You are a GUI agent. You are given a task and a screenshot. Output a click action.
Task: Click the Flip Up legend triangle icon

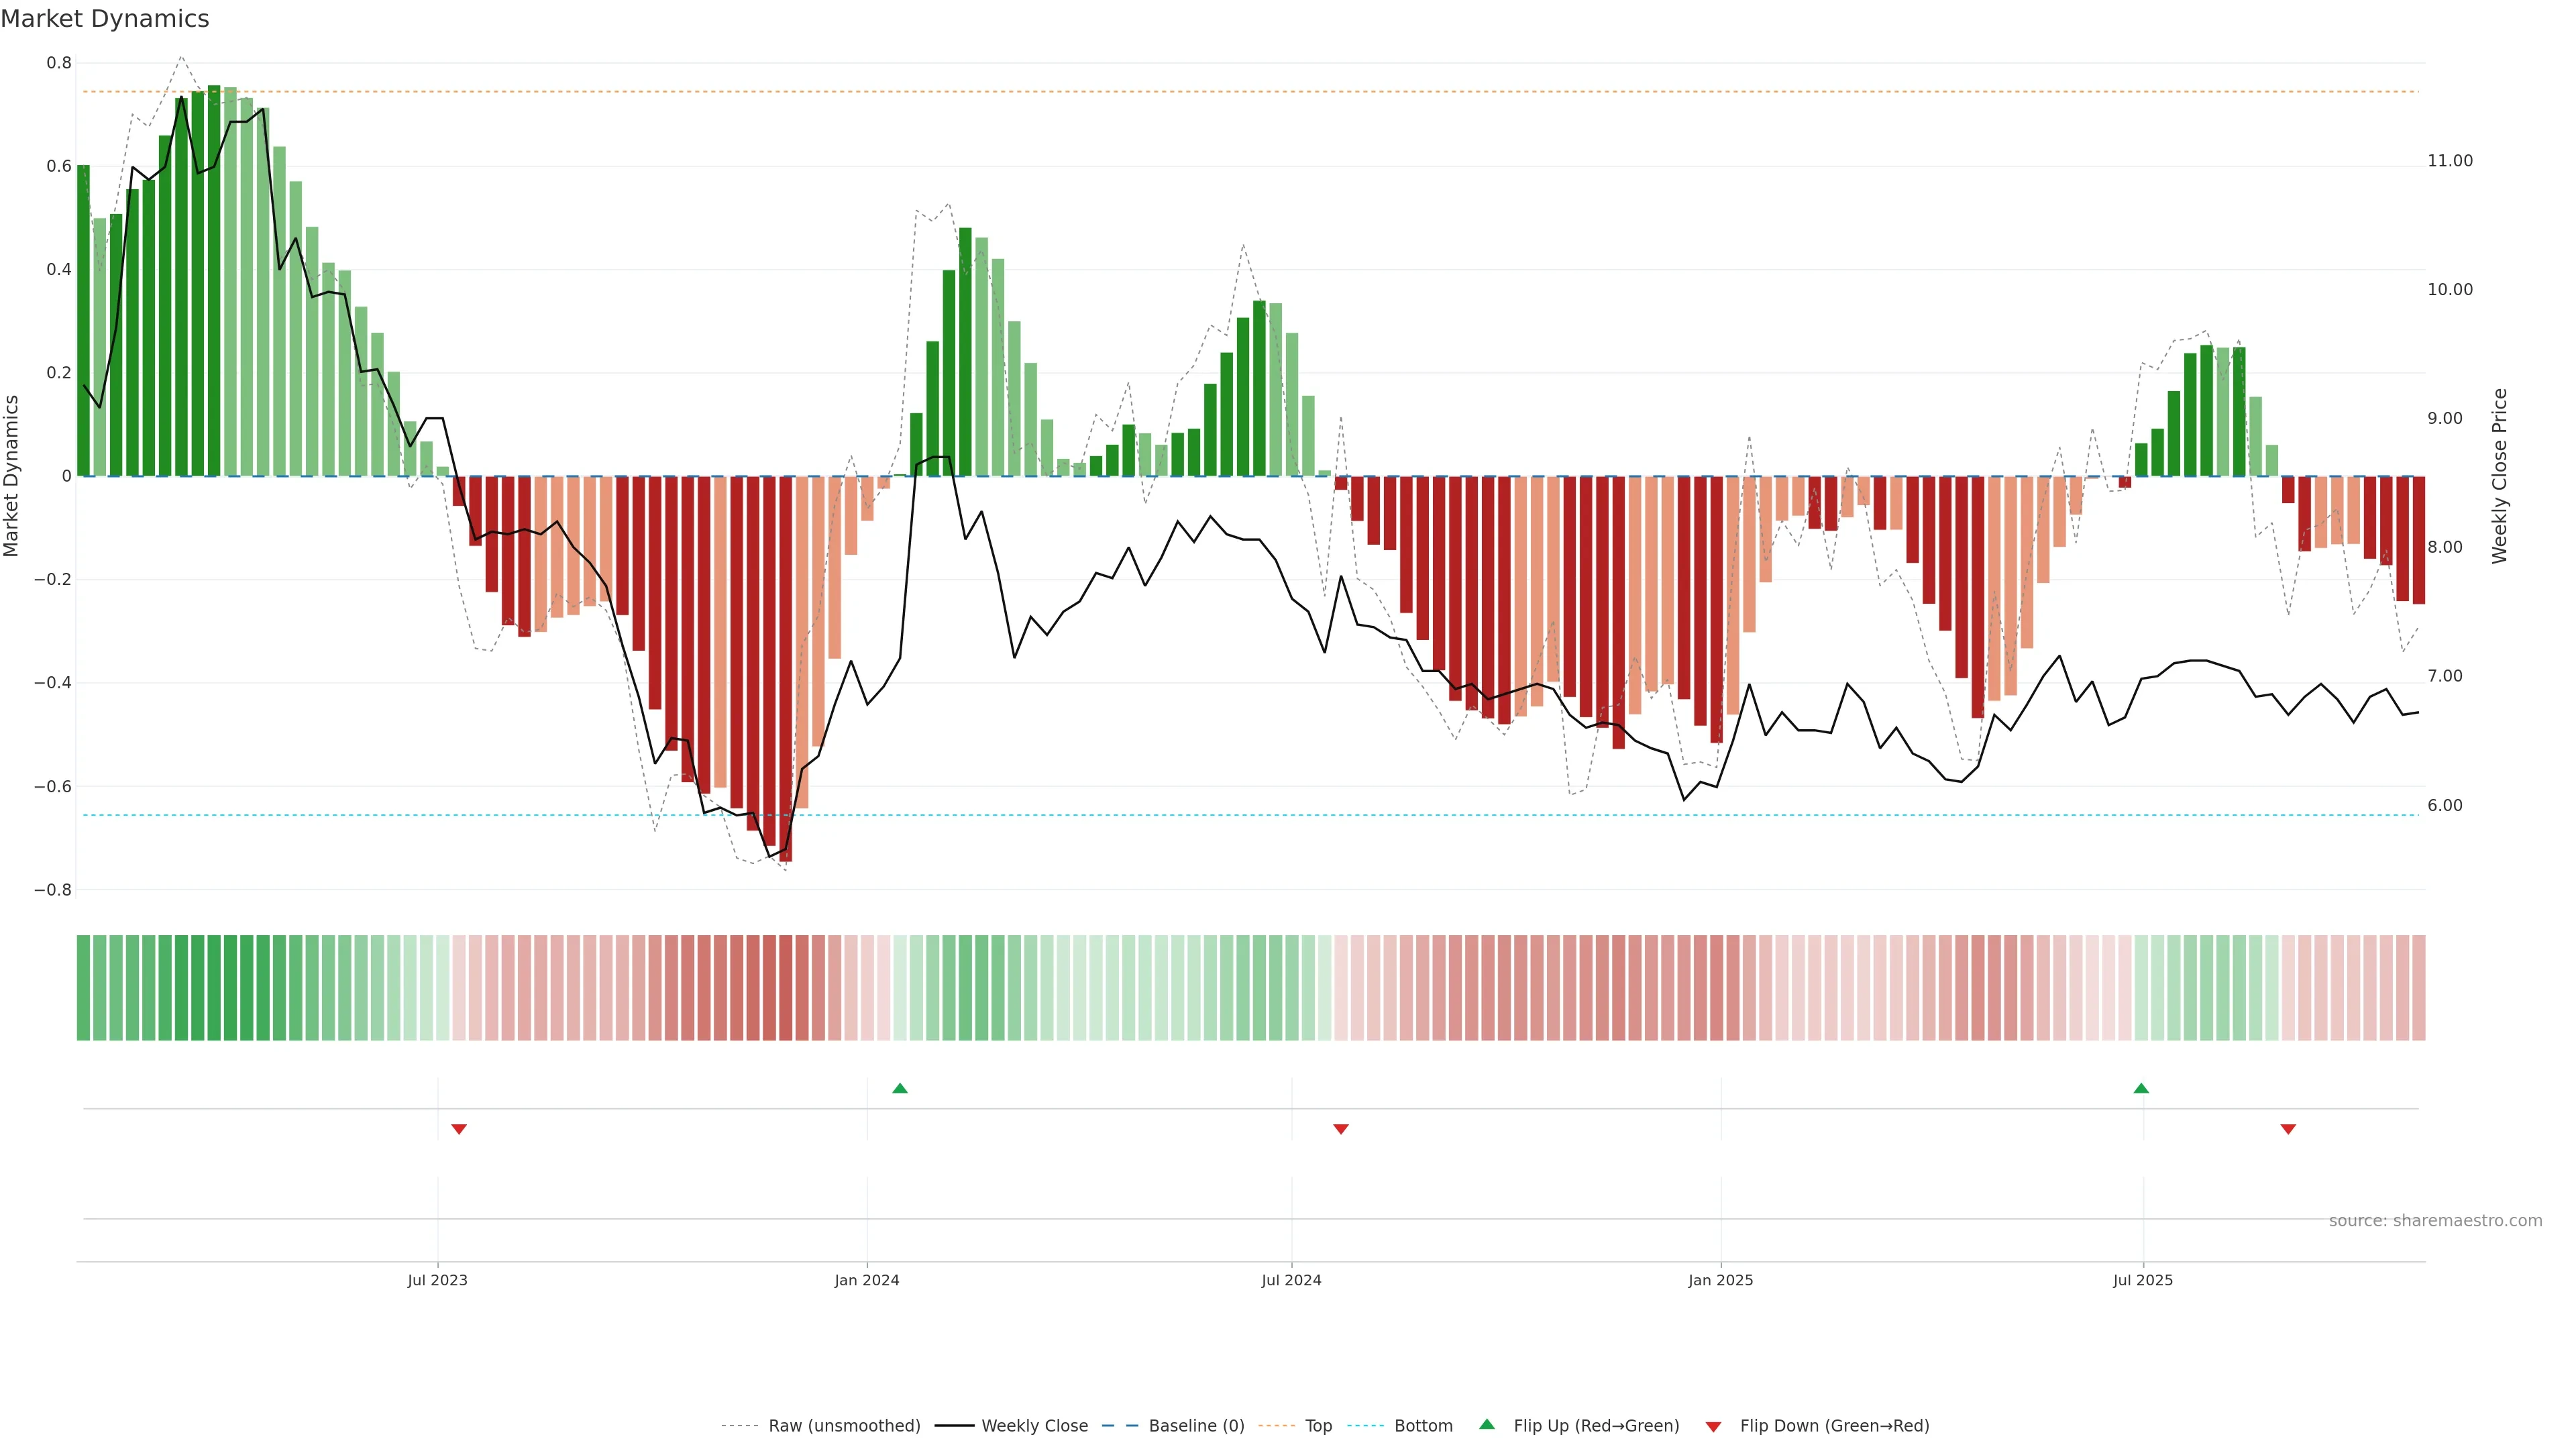click(1486, 1424)
